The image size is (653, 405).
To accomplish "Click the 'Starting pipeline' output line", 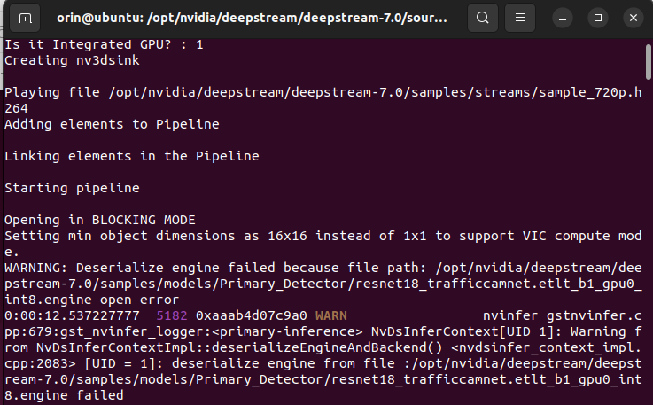I will [72, 189].
